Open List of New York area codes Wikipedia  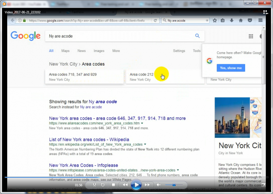[x=89, y=139]
